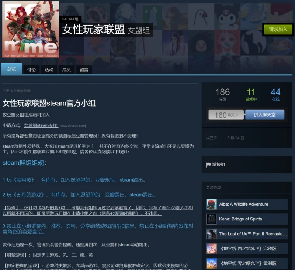
Task: Click the text 仅豆瓣女盟组成员可加入
Action: tap(26, 115)
